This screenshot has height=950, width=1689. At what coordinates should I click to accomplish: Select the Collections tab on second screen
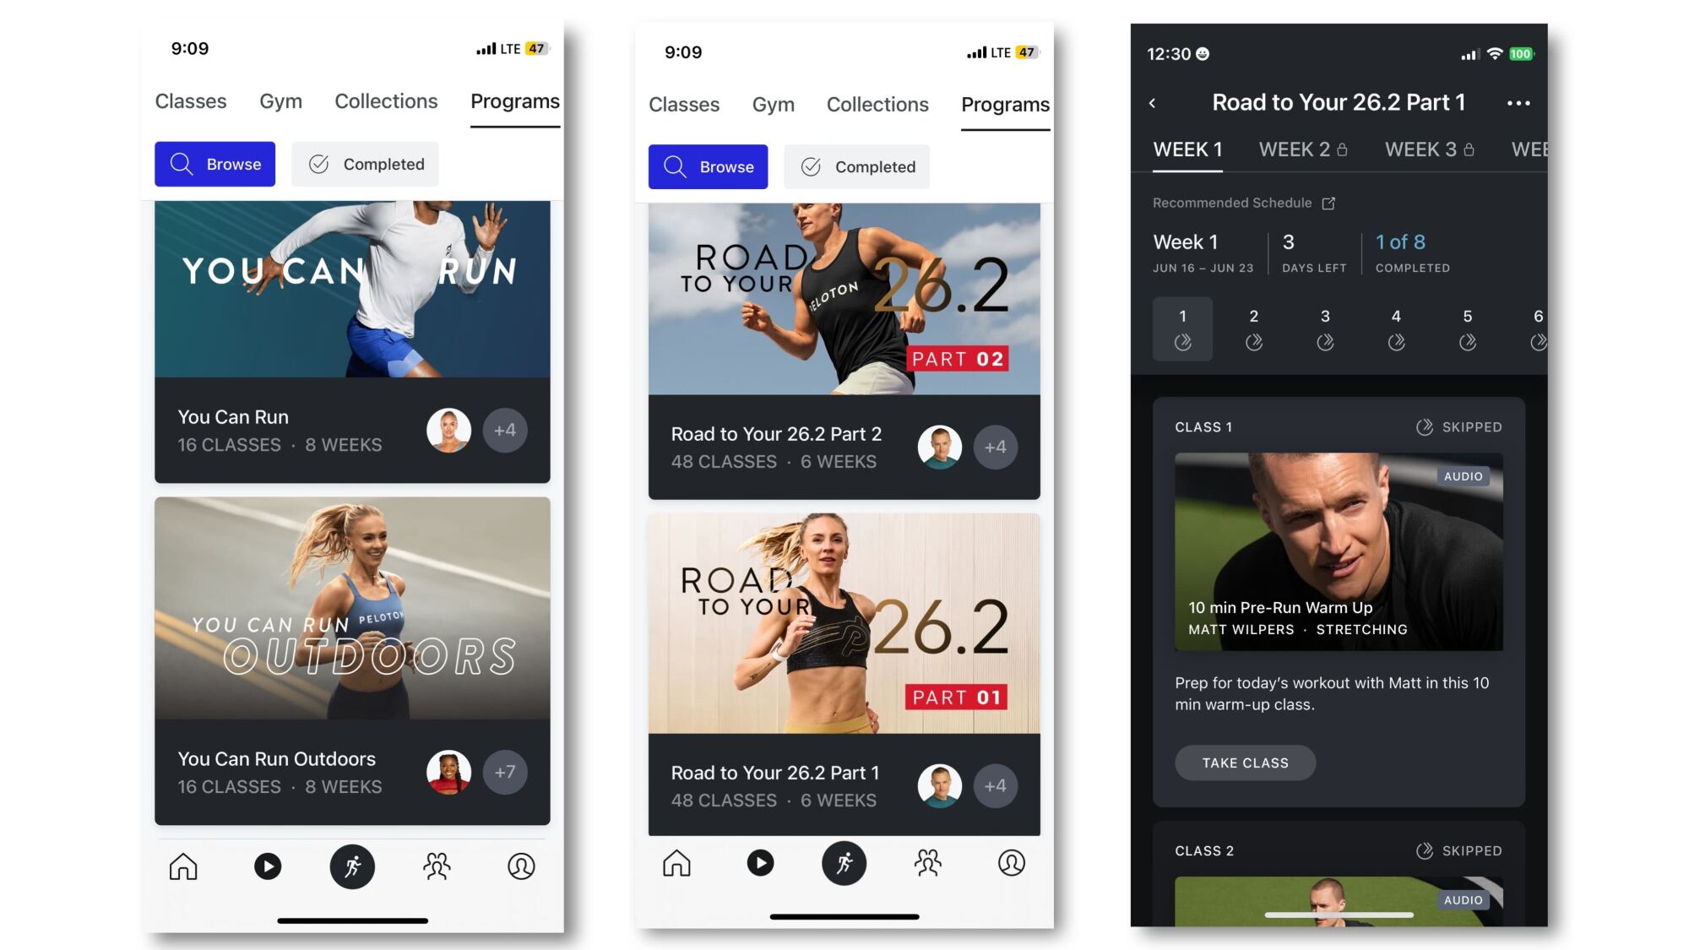coord(877,103)
